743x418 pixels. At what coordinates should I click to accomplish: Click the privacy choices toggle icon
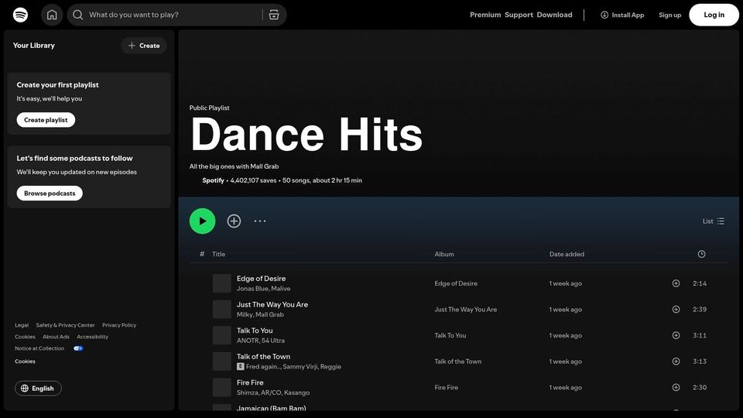[x=78, y=348]
